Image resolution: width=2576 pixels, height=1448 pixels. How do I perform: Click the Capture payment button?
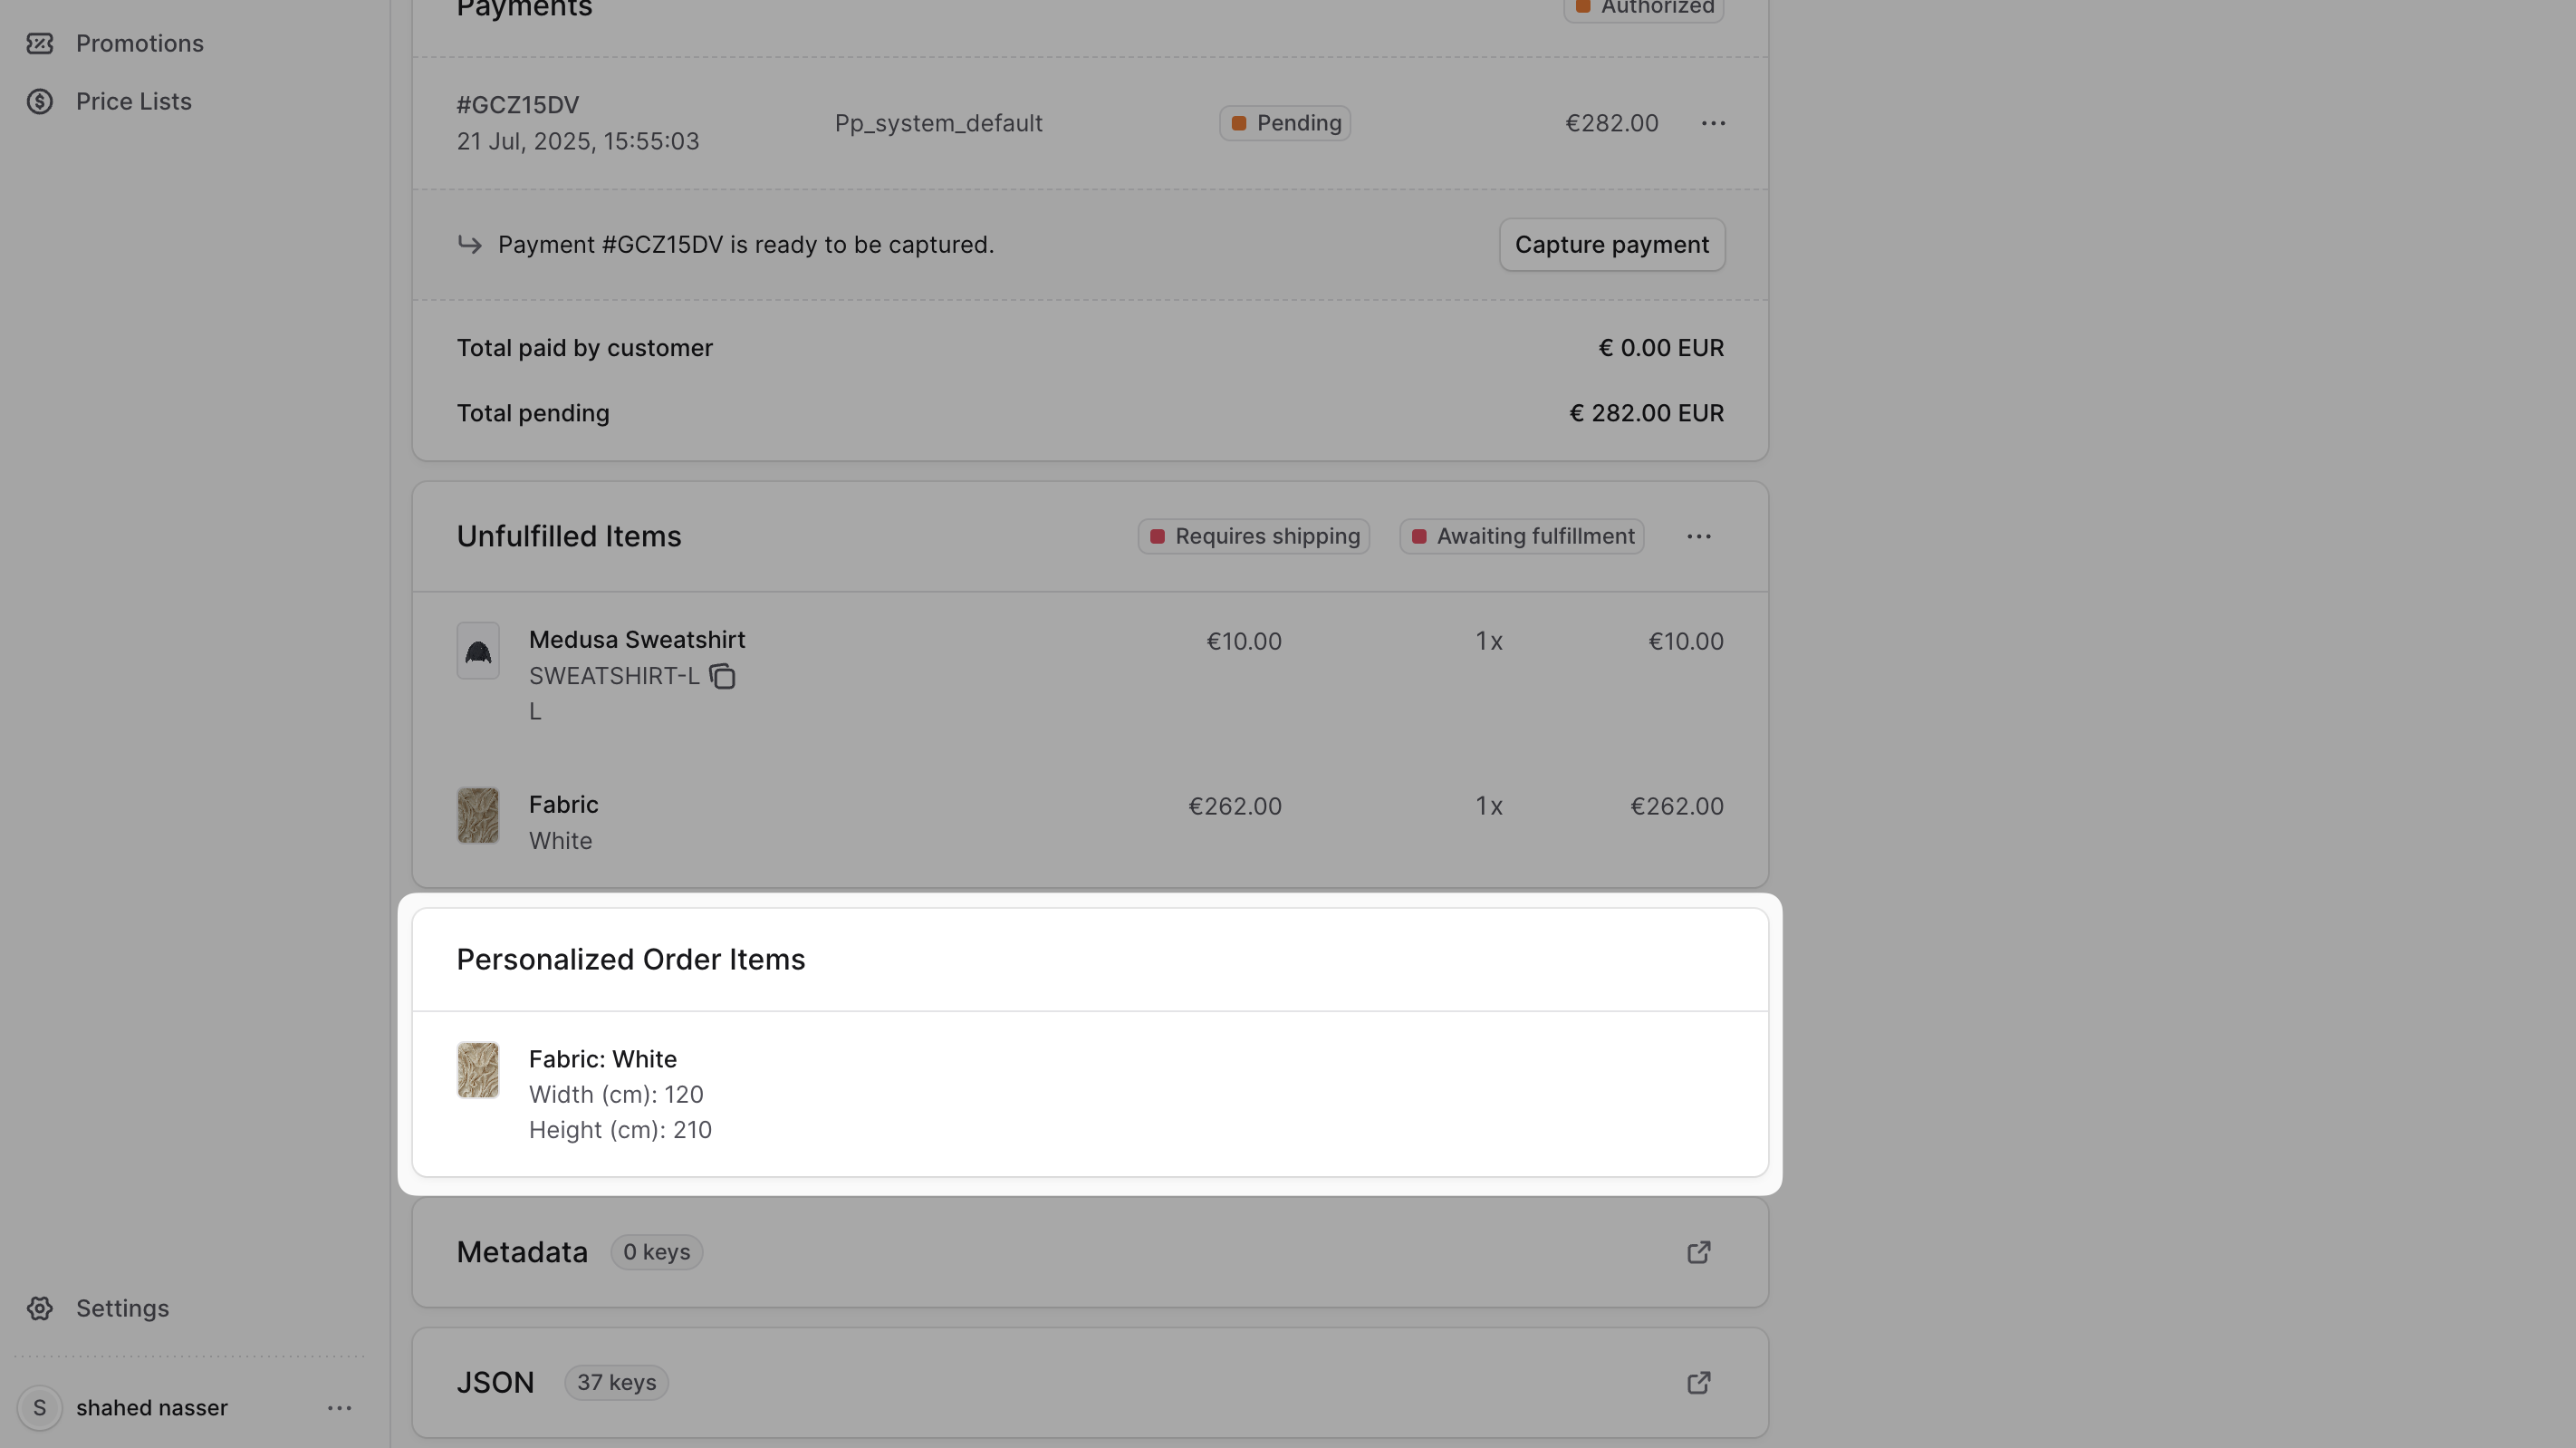click(1611, 244)
